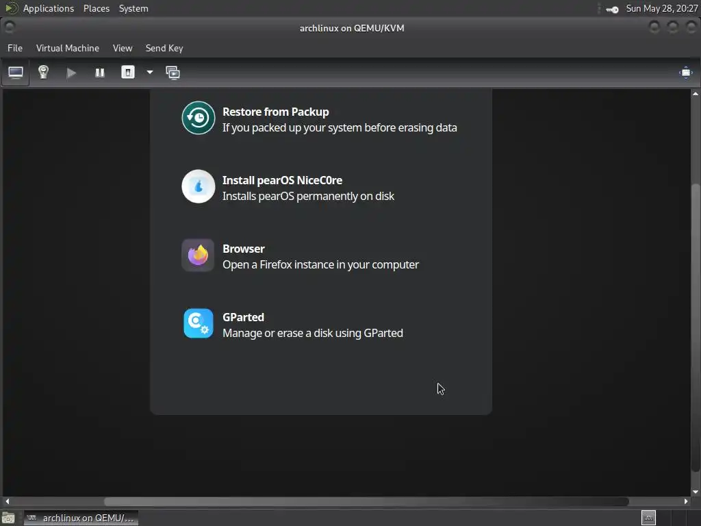Viewport: 701px width, 526px height.
Task: Launch the Firefox Browser icon
Action: (198, 255)
